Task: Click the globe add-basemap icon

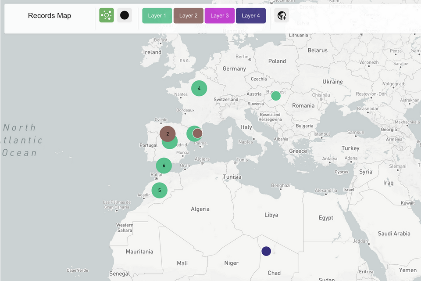Action: 282,15
